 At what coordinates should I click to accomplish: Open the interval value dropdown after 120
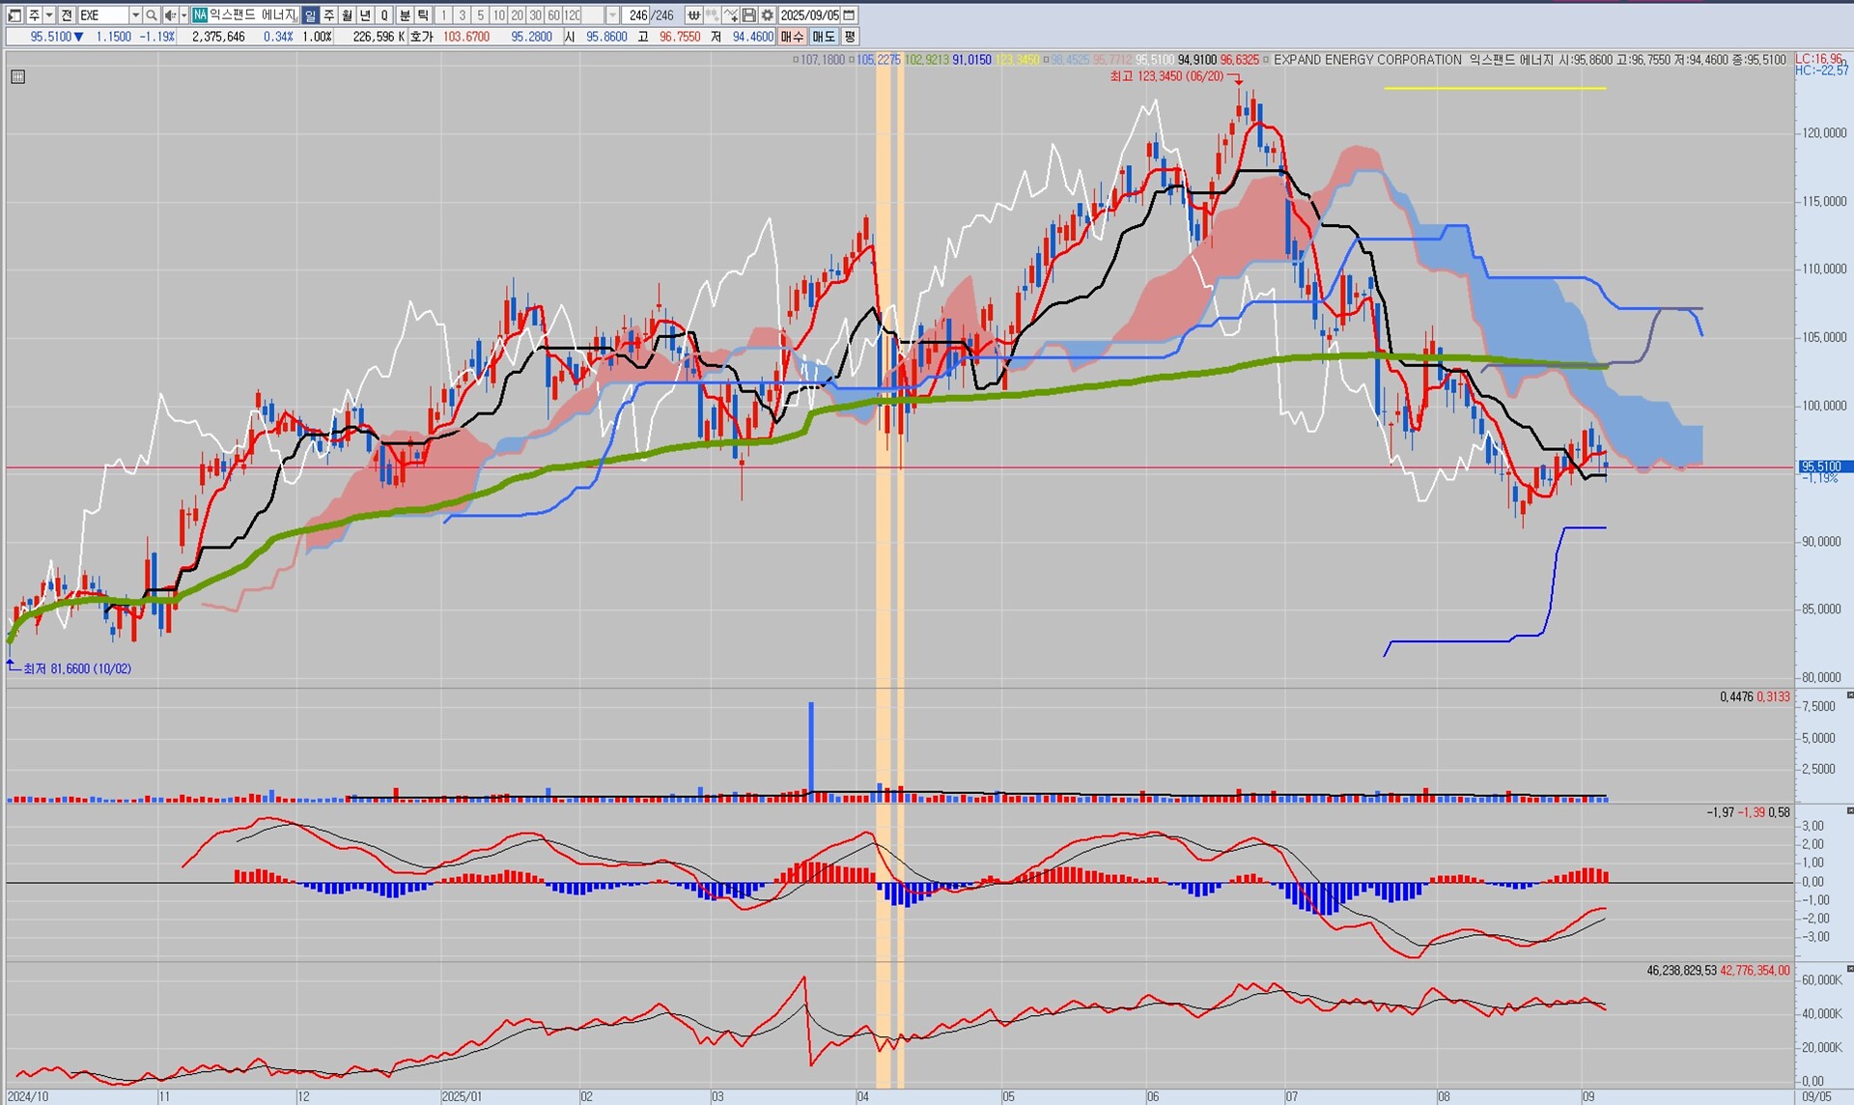[612, 15]
